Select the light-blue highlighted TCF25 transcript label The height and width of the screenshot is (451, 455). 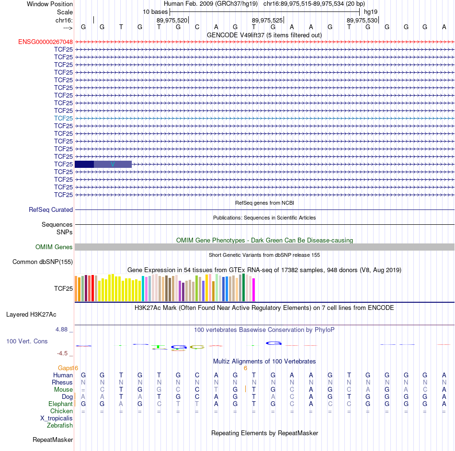point(63,118)
